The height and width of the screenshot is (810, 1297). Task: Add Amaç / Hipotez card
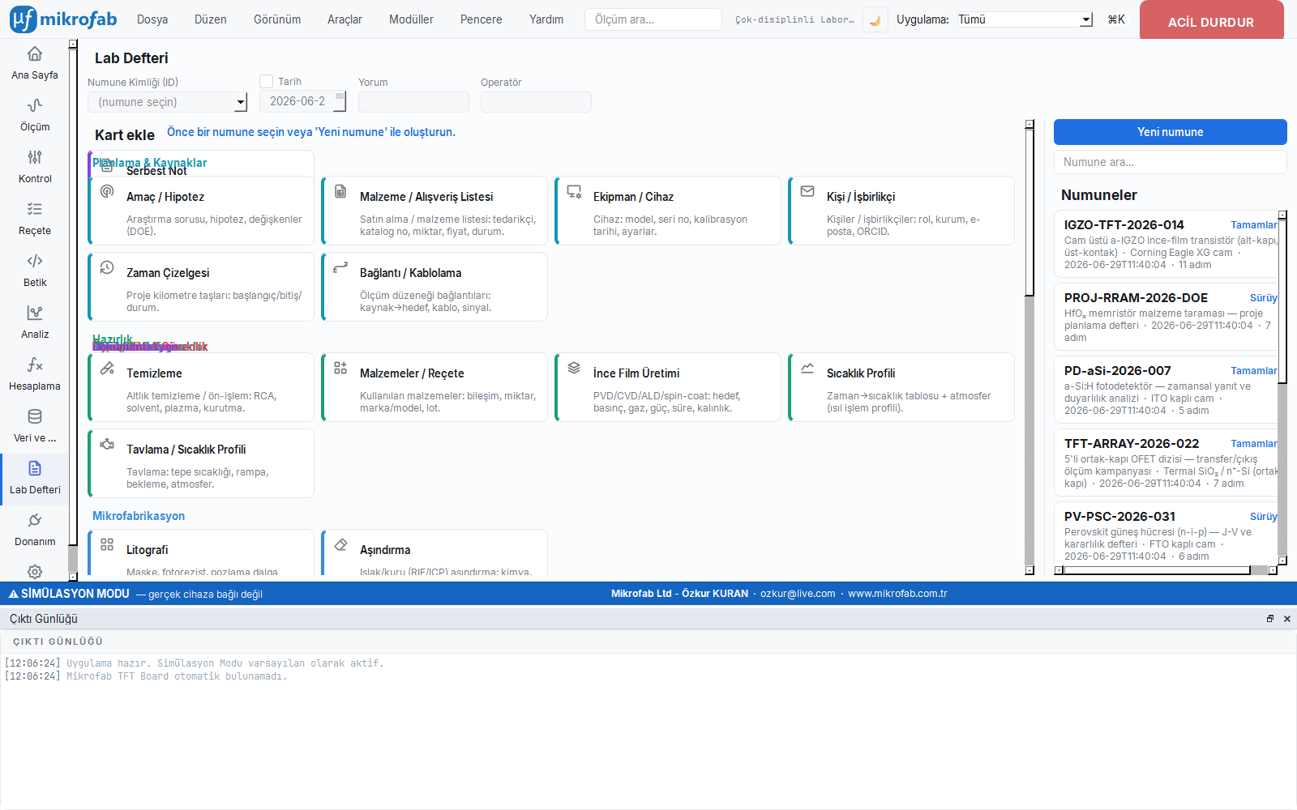tap(201, 211)
